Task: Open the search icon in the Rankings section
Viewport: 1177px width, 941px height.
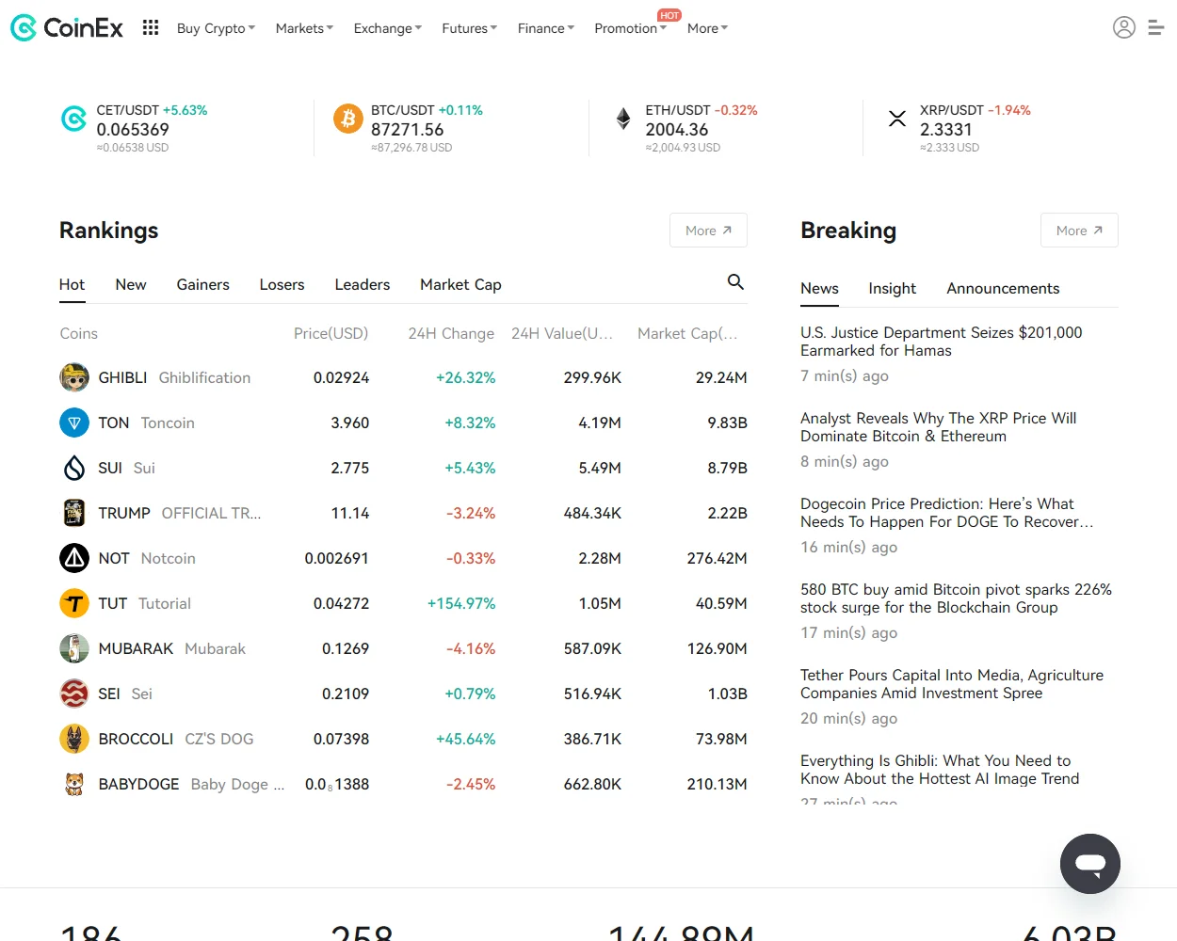Action: click(734, 282)
